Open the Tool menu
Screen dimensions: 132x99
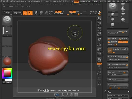pyautogui.click(x=4, y=7)
